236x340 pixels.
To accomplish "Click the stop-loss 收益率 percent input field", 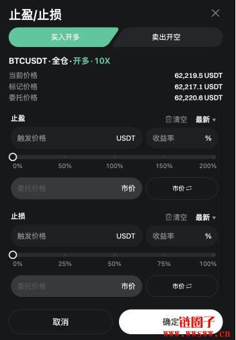I will (181, 236).
